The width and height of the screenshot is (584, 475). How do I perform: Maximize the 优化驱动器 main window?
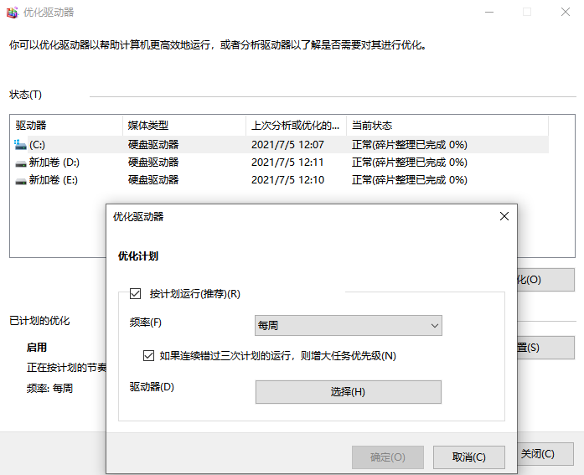527,13
